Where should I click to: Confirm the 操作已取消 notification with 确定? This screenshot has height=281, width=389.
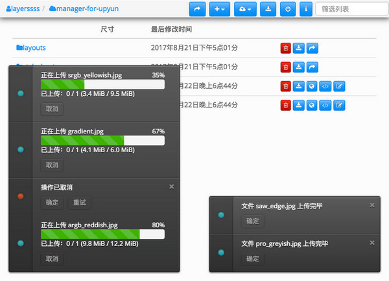click(52, 203)
